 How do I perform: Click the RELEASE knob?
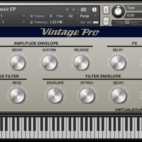pos(81,62)
